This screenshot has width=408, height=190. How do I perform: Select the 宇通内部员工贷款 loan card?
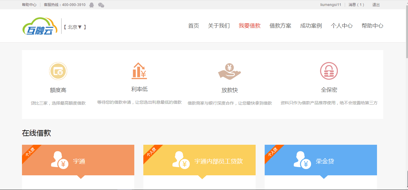coord(199,161)
